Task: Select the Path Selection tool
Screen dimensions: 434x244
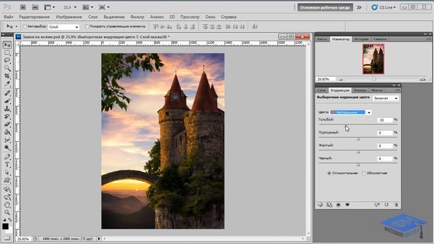Action: (7, 172)
